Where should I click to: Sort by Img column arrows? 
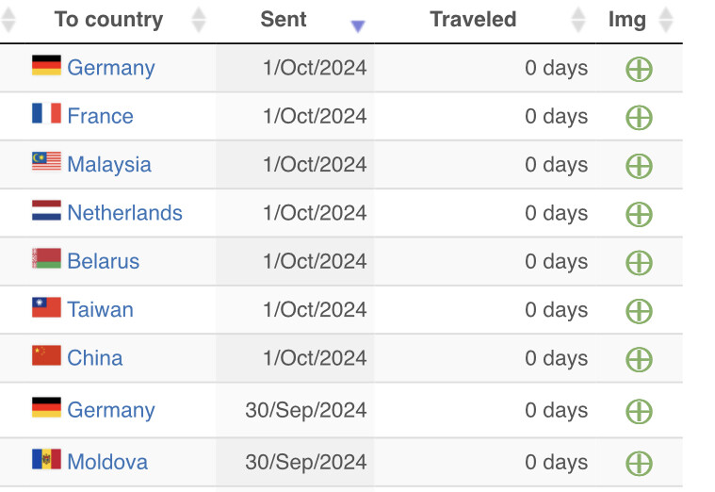(x=666, y=20)
